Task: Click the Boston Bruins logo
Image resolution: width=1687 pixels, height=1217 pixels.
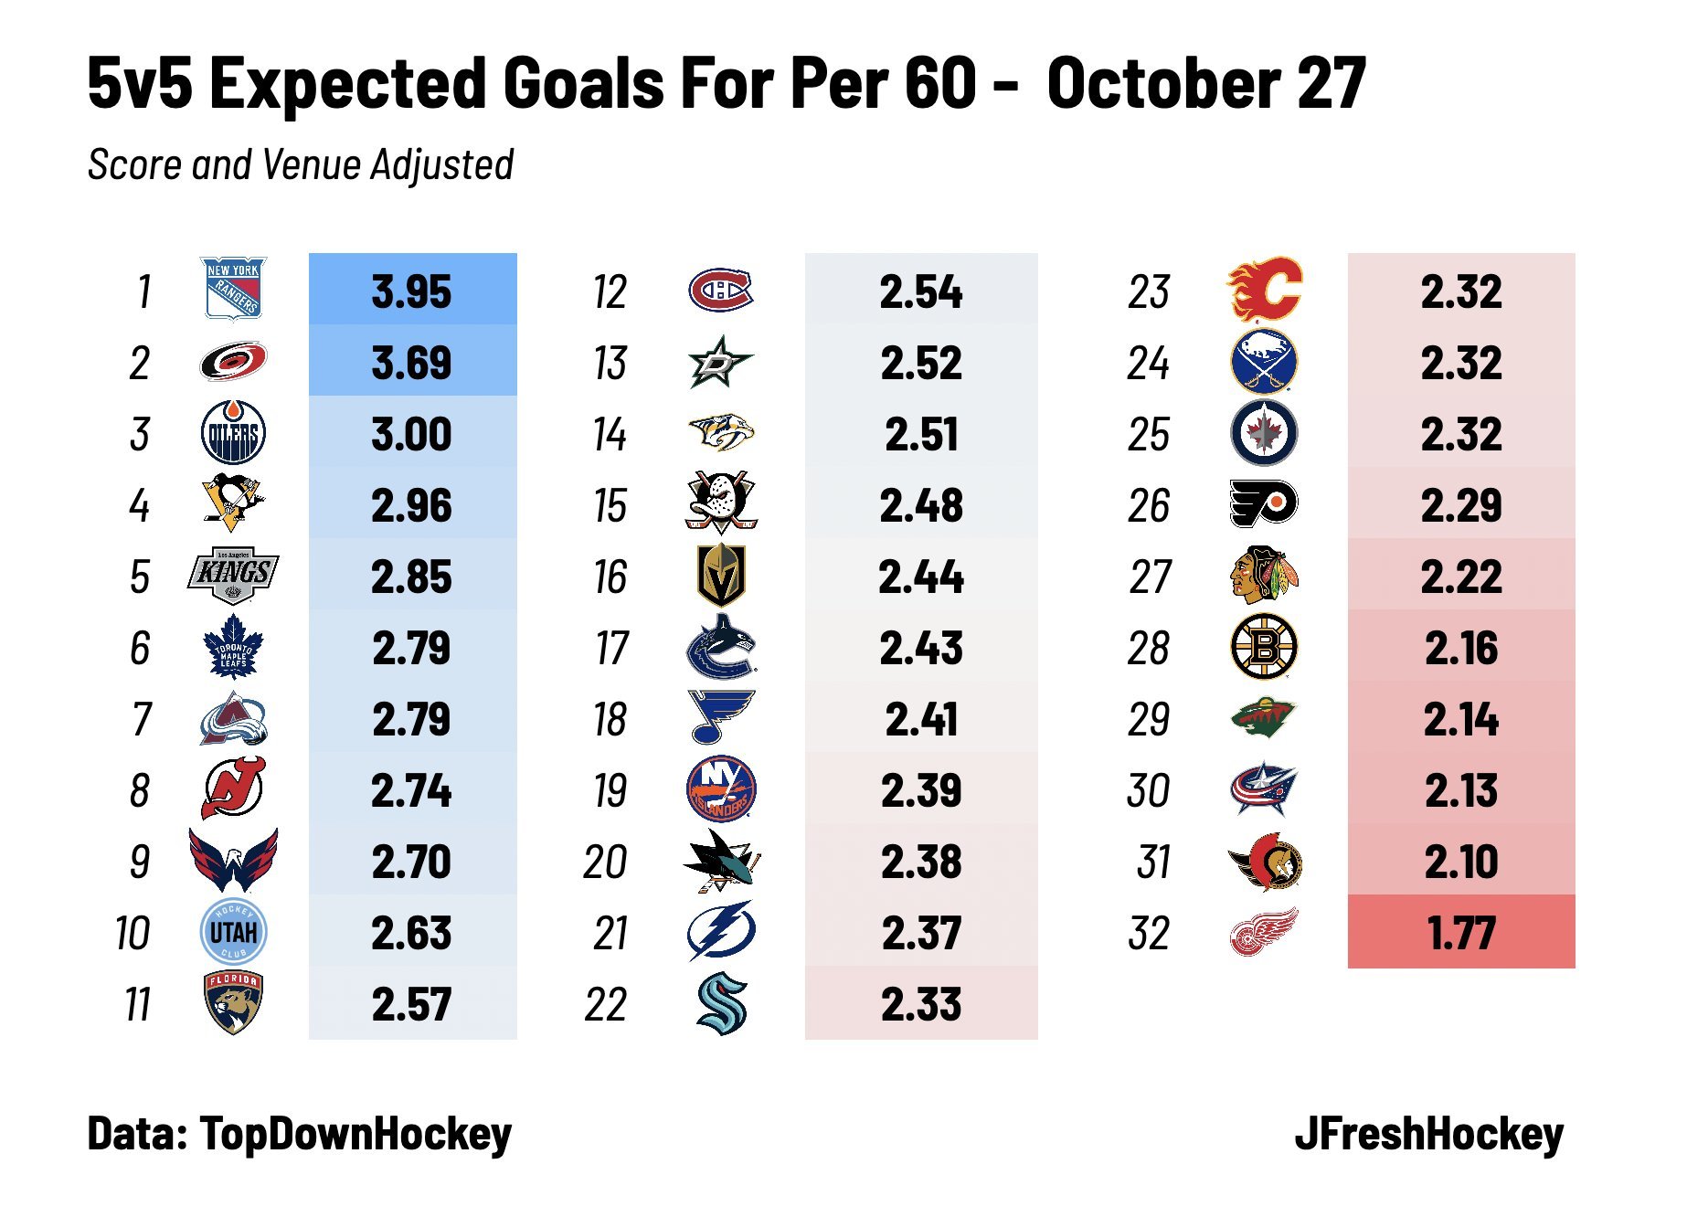Action: click(1265, 647)
